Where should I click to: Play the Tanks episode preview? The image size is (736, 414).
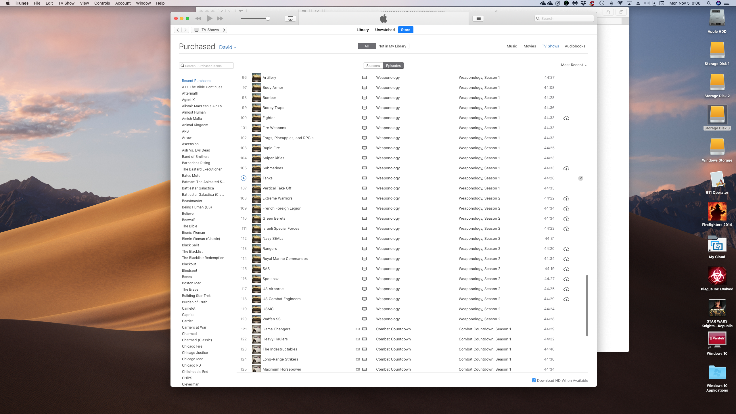[244, 178]
